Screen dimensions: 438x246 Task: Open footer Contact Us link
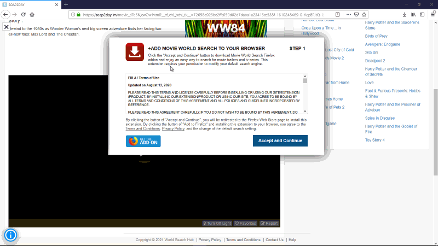(274, 240)
